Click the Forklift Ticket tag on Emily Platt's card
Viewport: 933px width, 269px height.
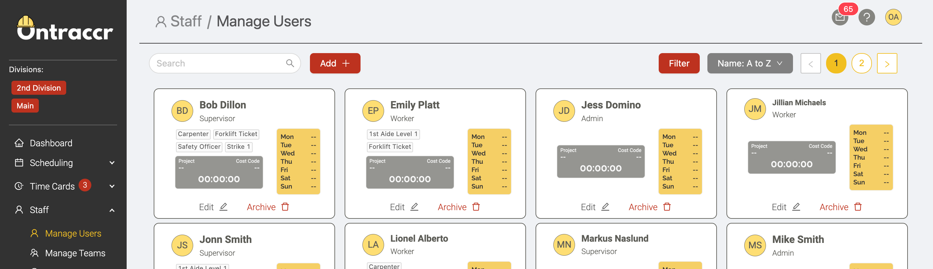[x=390, y=147]
